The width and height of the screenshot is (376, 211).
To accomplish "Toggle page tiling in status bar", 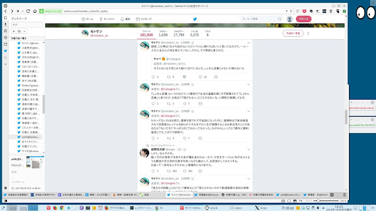I will point(289,201).
